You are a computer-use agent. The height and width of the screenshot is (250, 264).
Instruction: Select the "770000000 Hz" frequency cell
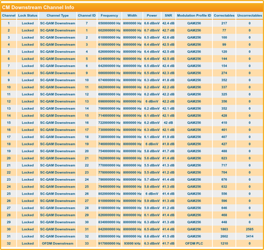[110, 165]
